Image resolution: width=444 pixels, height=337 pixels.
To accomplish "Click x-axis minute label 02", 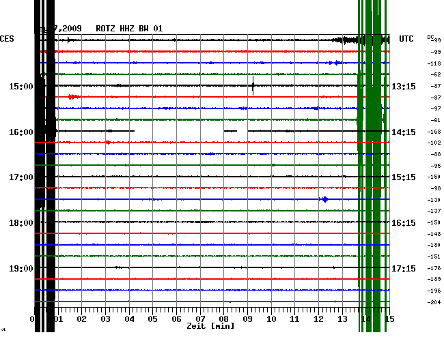I will click(x=81, y=319).
